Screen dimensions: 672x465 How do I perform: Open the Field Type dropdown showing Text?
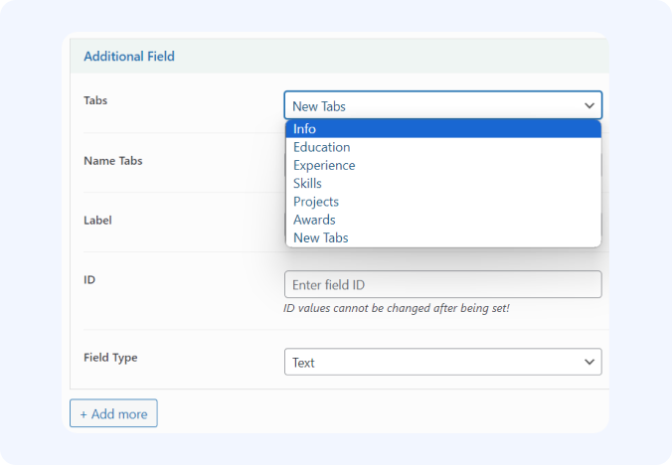pyautogui.click(x=442, y=362)
